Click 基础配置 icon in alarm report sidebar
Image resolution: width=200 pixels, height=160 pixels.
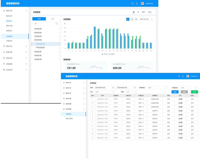coord(64,104)
